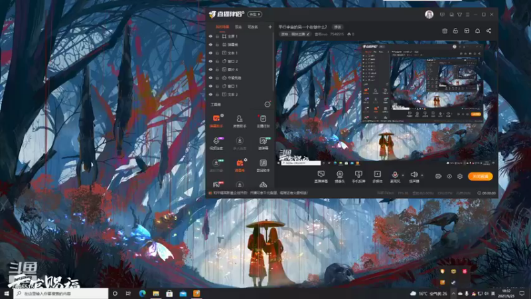
Task: Toggle visibility of the 文本 1 source
Action: click(x=210, y=53)
